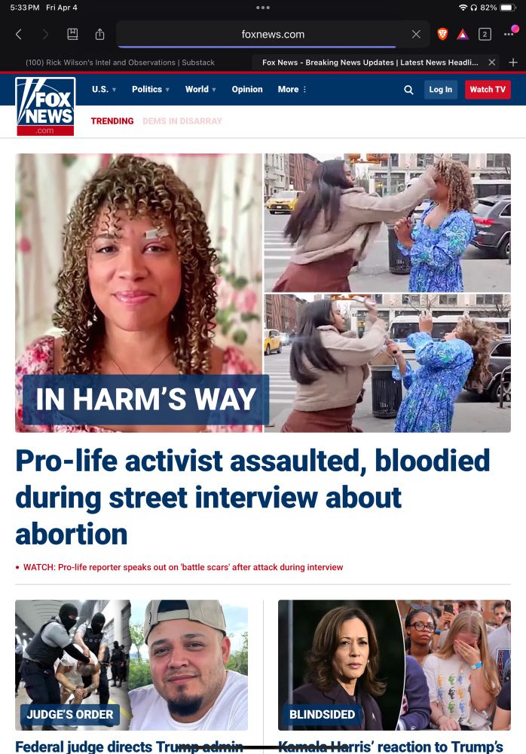Open the Kamala Harris Blindsided thumbnail
Image resolution: width=526 pixels, height=754 pixels.
(x=394, y=665)
